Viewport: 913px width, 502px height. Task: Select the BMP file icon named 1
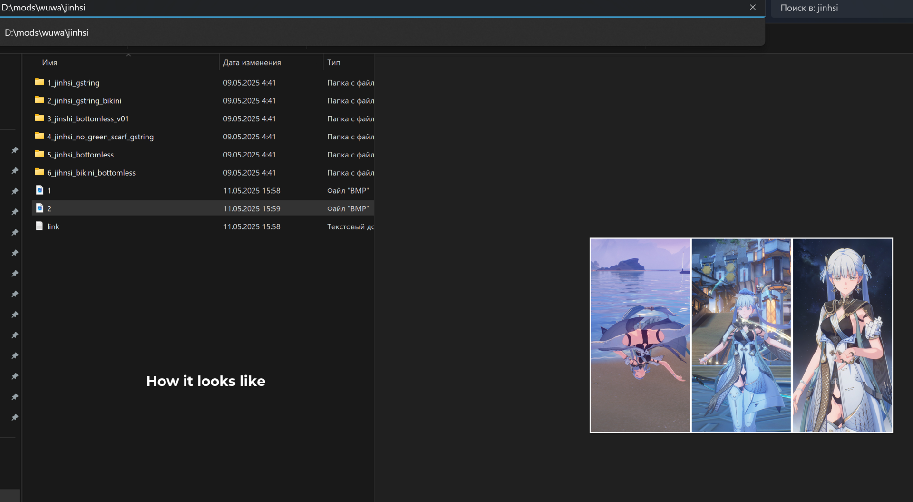(x=39, y=190)
